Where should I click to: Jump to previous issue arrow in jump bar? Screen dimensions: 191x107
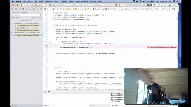(x=172, y=9)
